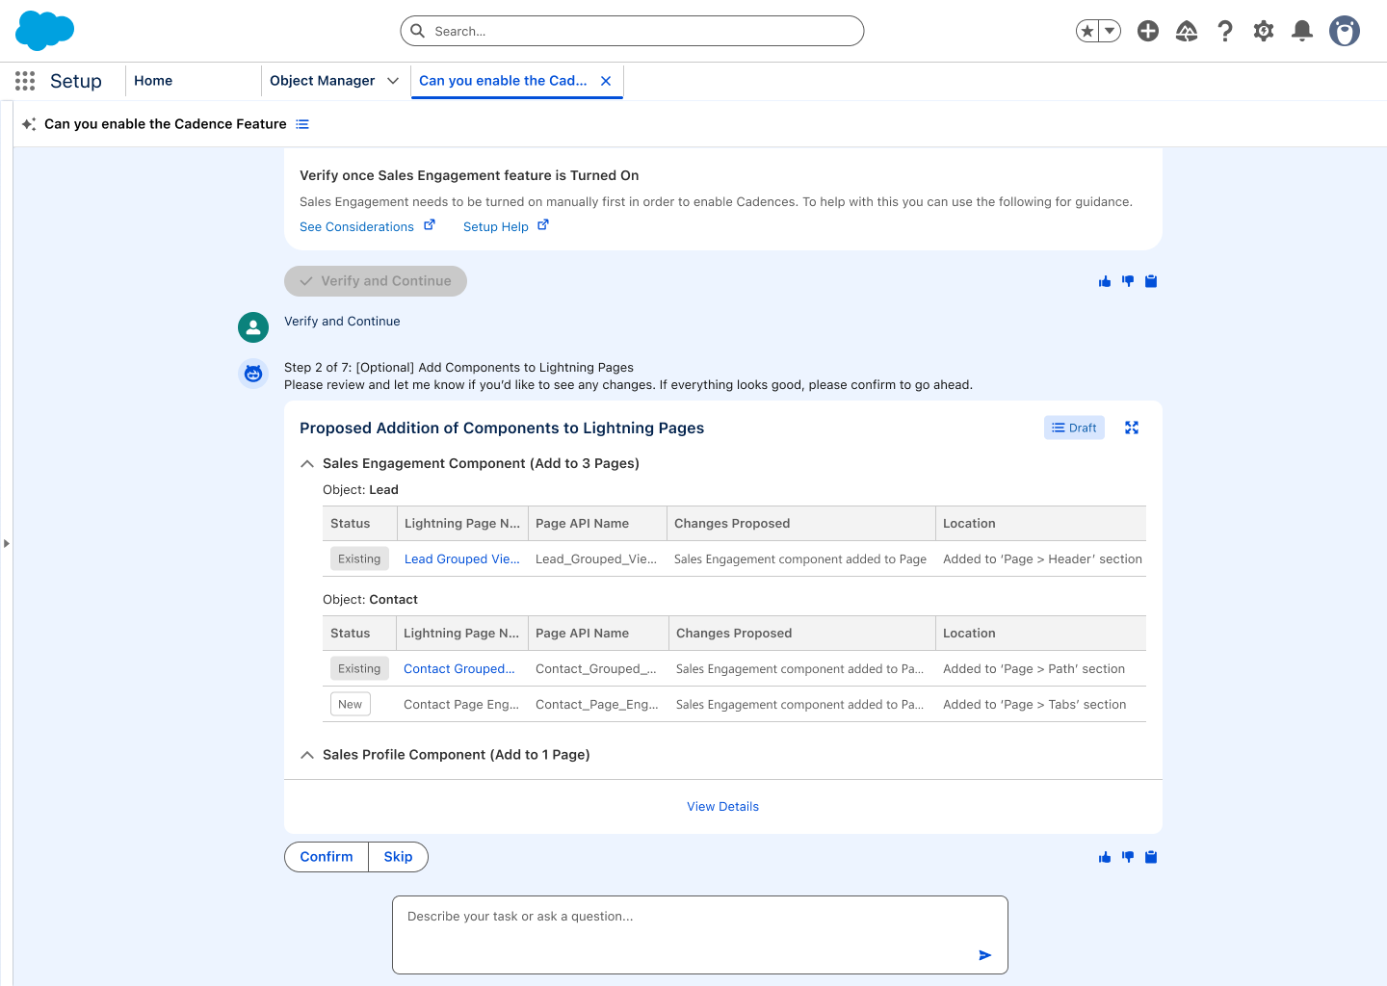The width and height of the screenshot is (1387, 986).
Task: Switch to the Home tab
Action: pyautogui.click(x=153, y=81)
